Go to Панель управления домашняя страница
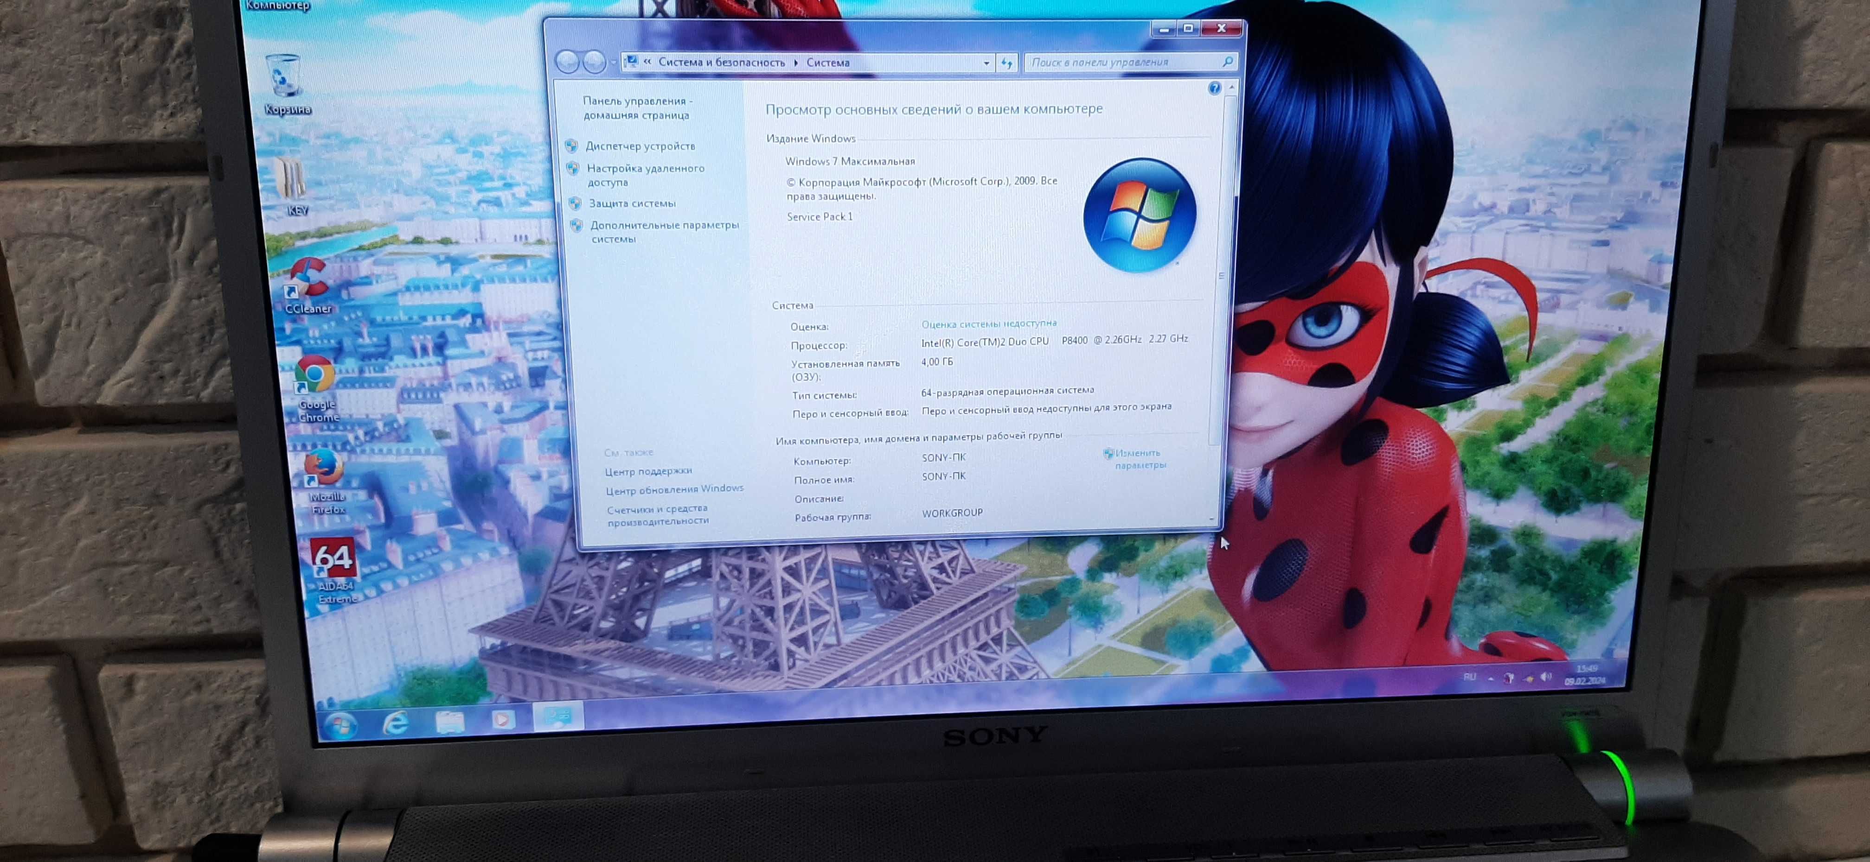The height and width of the screenshot is (862, 1870). pos(637,108)
